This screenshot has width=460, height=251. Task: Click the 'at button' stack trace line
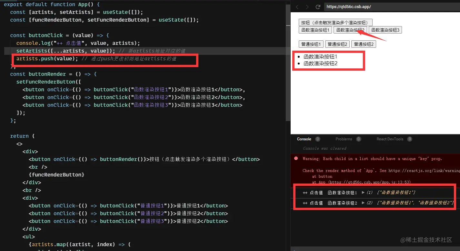point(322,176)
